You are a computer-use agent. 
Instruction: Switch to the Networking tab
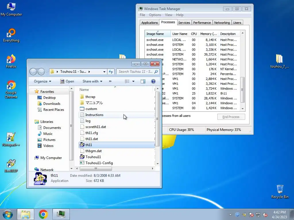click(222, 23)
